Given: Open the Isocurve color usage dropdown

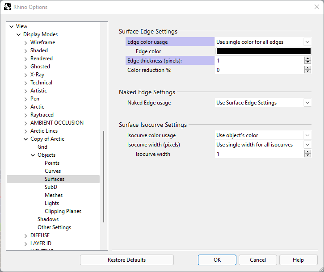Looking at the screenshot, I should click(263, 135).
